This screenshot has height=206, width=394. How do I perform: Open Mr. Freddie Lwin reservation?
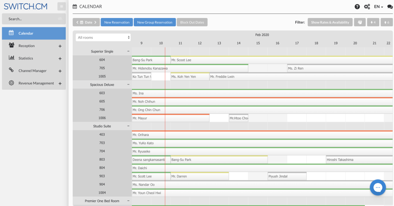301,77
